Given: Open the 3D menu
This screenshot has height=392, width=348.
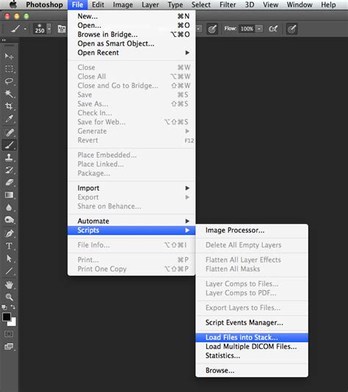Looking at the screenshot, I should click(x=250, y=4).
